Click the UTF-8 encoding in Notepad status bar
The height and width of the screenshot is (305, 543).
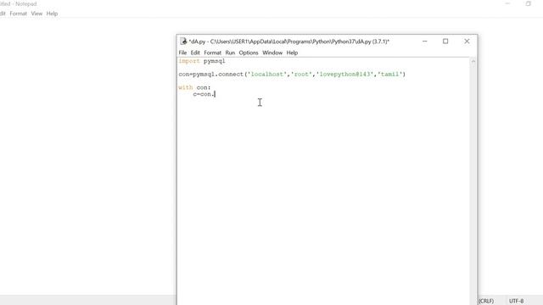pyautogui.click(x=516, y=301)
